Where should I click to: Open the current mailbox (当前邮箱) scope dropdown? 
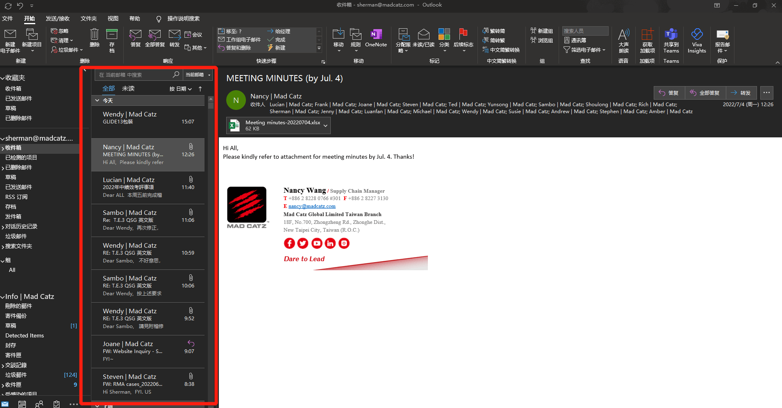[x=198, y=75]
